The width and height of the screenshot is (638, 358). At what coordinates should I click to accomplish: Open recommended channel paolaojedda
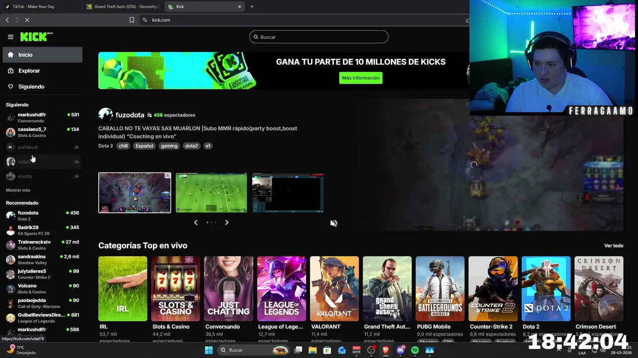[x=42, y=303]
